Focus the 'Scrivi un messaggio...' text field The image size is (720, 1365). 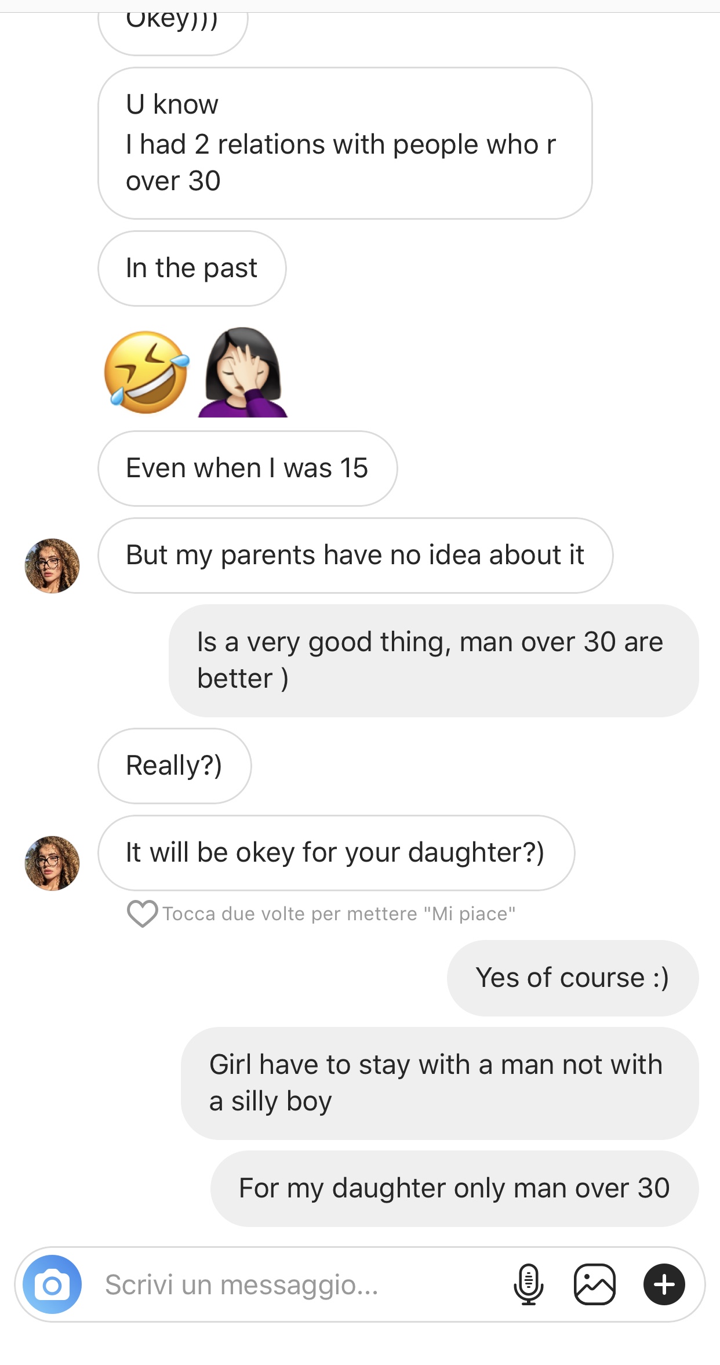pyautogui.click(x=290, y=1284)
